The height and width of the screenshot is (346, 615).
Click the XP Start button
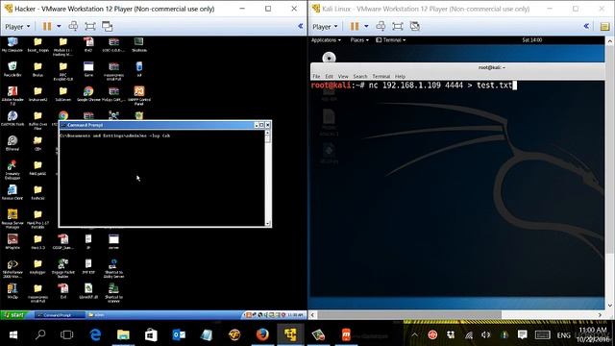pos(13,314)
